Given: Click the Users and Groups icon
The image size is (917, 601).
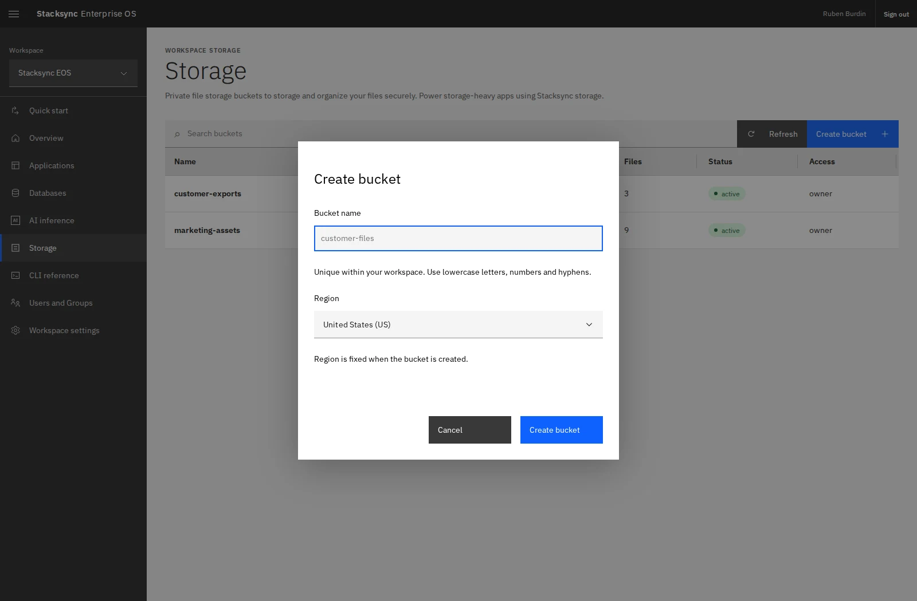Looking at the screenshot, I should point(15,303).
